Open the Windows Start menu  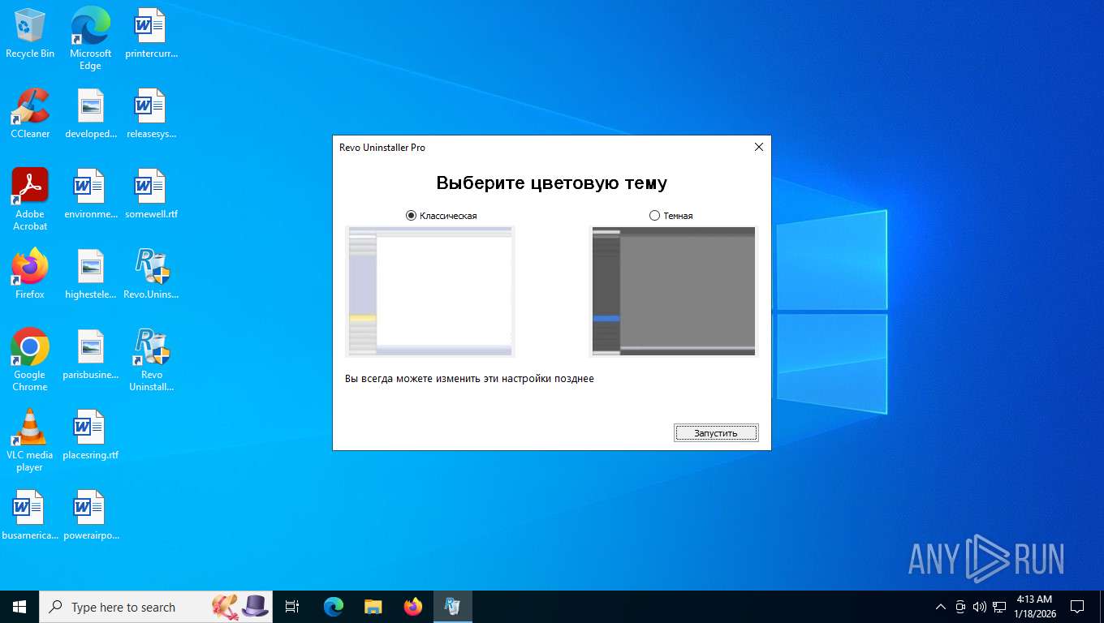click(19, 607)
